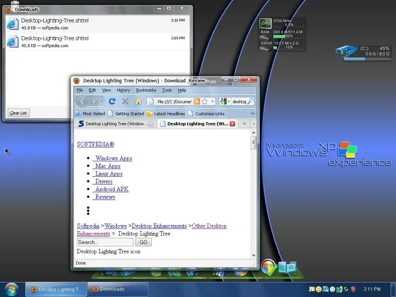Viewport: 396px width, 297px height.
Task: Reload the current page in Firefox
Action: [112, 101]
